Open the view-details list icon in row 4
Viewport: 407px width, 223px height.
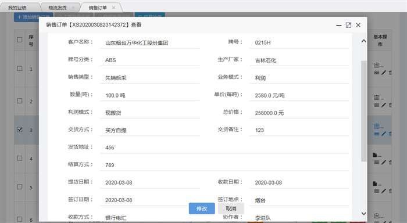[376, 163]
